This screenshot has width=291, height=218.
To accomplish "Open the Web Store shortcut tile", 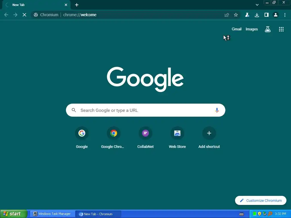I will tap(177, 138).
